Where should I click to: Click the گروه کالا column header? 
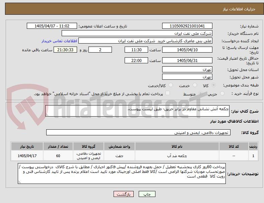(x=88, y=146)
